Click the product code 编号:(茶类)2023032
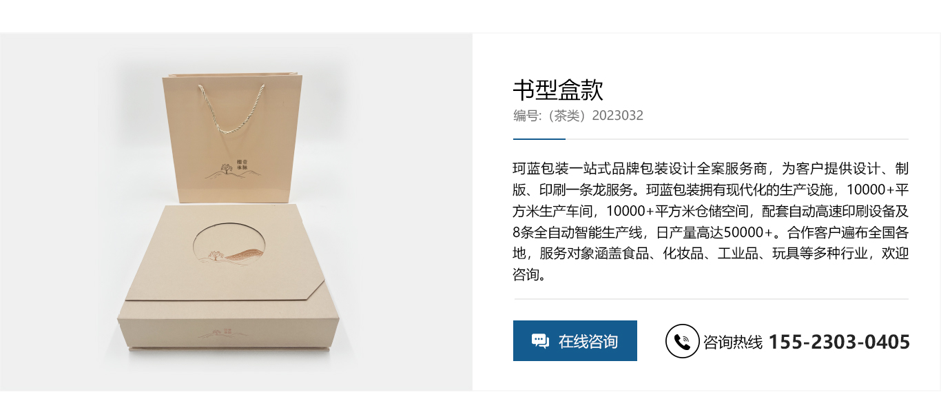941x410 pixels. point(578,116)
